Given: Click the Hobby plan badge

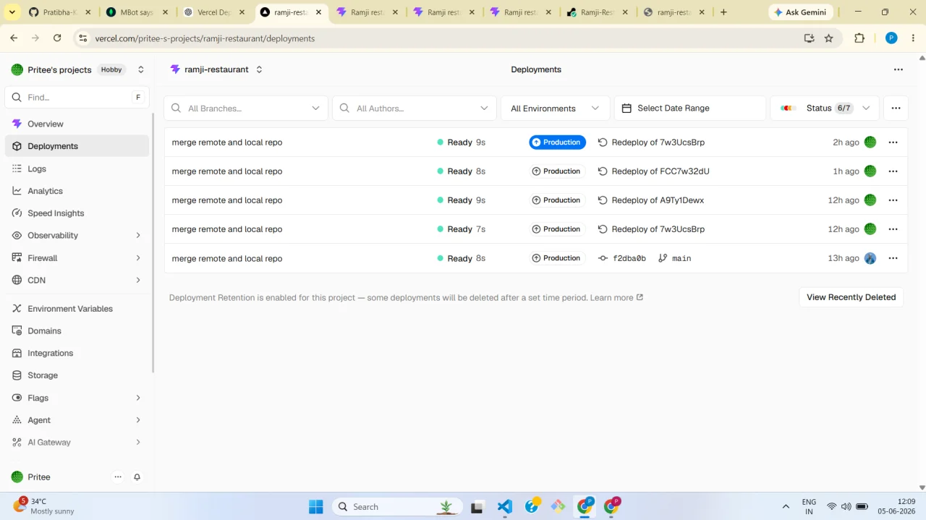Looking at the screenshot, I should coord(111,69).
